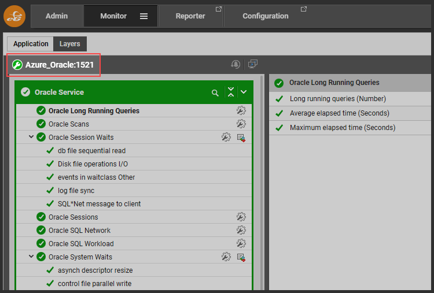Configure the Oracle Sessions test
The height and width of the screenshot is (293, 434).
coord(241,217)
